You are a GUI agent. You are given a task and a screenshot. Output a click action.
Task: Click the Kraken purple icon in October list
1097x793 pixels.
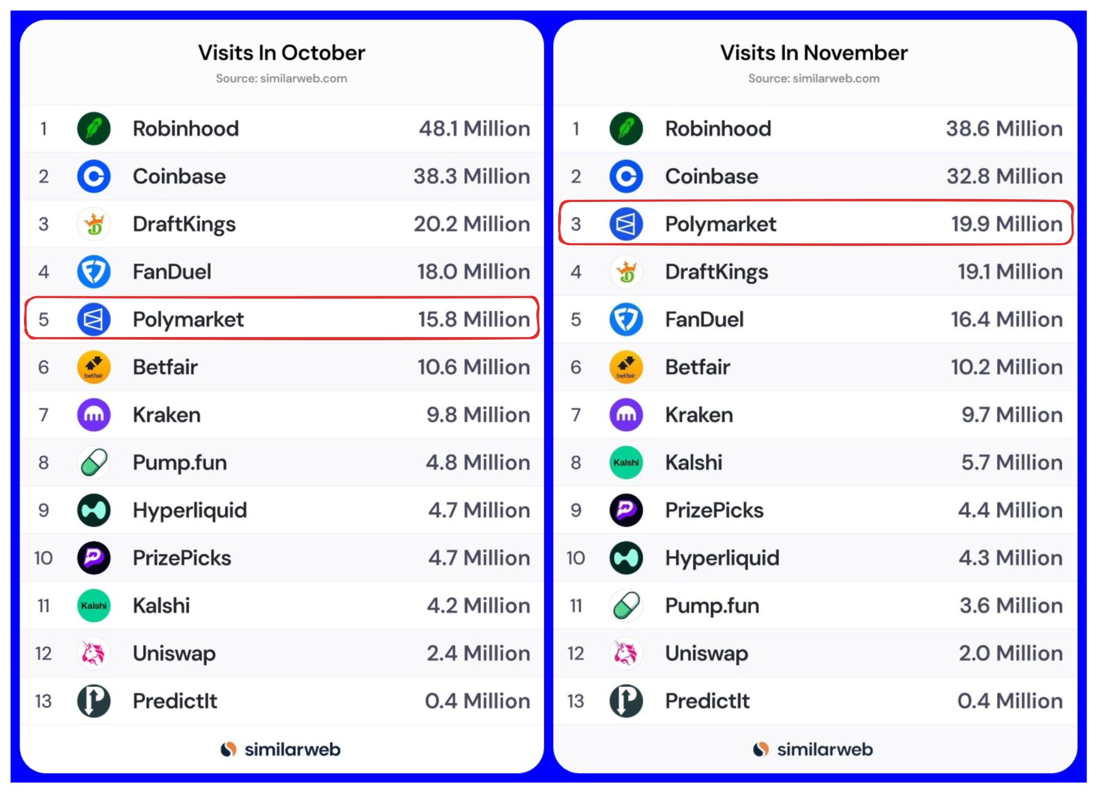click(x=94, y=415)
